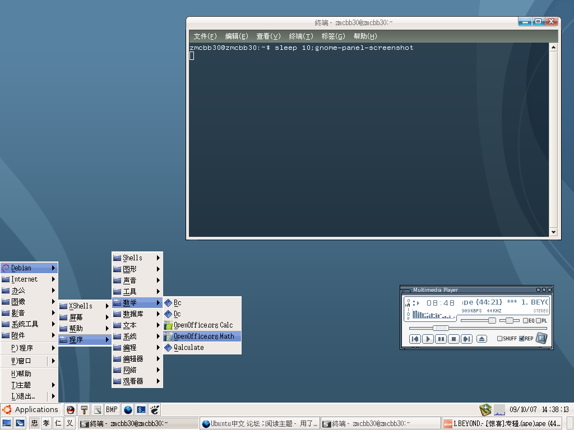Click the GNOME foot icon in the panel
Viewport: 574px width, 430px height.
pyautogui.click(x=155, y=409)
